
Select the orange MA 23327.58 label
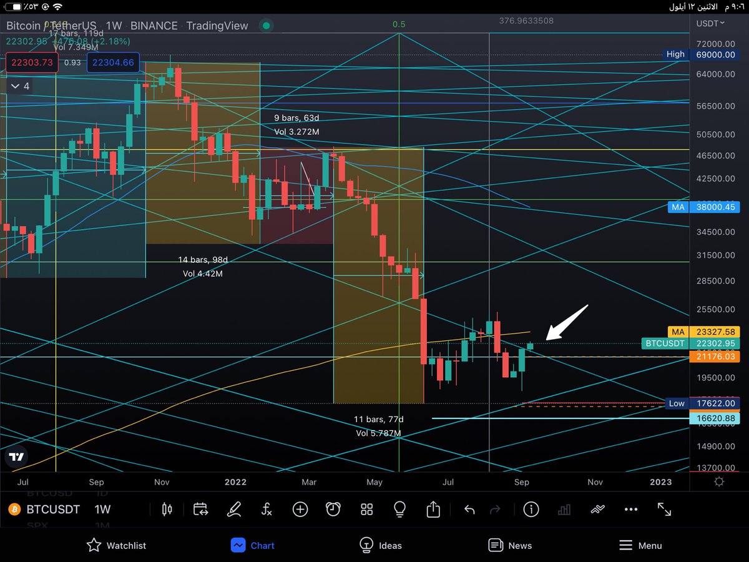(703, 332)
